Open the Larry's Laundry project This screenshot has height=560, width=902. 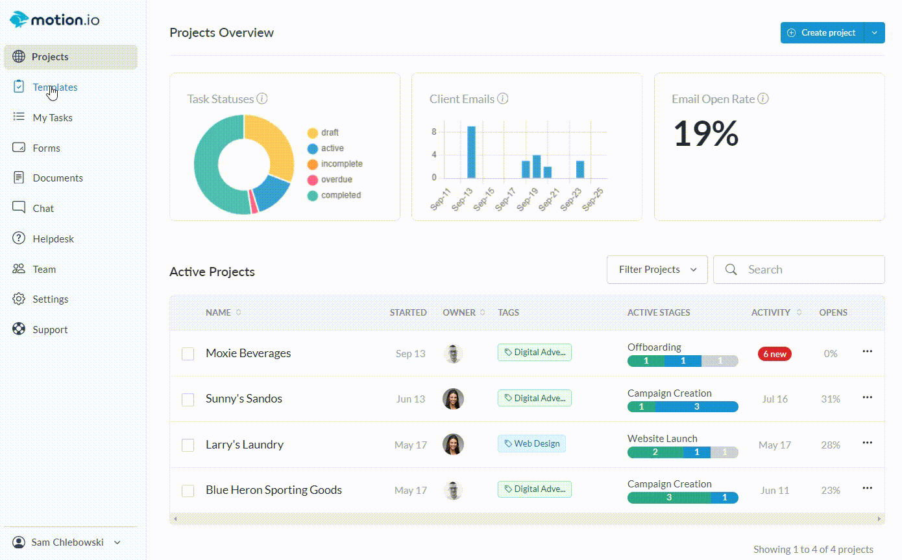(245, 445)
